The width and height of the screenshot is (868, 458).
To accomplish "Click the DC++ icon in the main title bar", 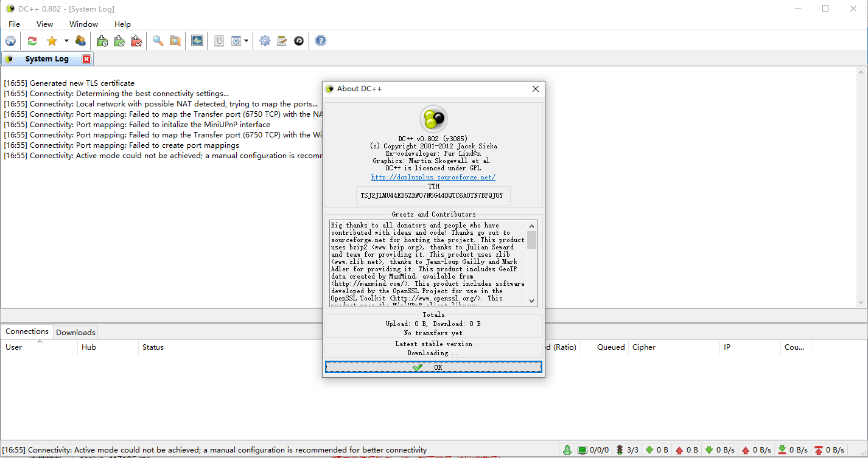I will point(10,9).
